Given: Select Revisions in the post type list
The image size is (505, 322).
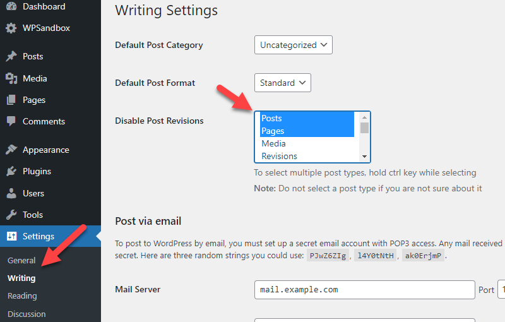Looking at the screenshot, I should pos(307,156).
